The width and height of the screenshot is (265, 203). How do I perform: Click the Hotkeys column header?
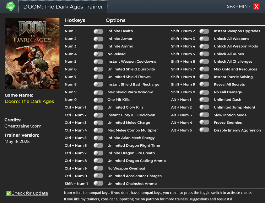pyautogui.click(x=75, y=20)
